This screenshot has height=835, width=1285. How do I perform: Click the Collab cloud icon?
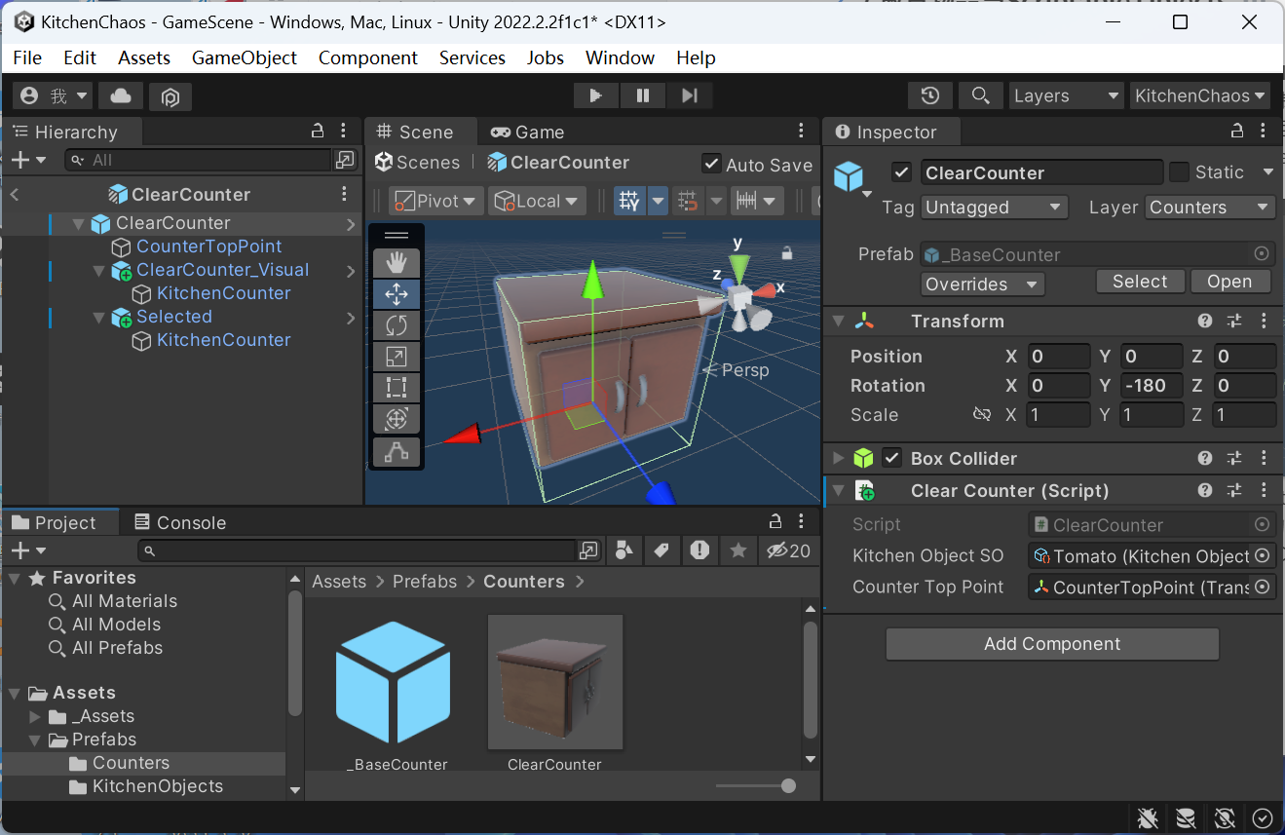coord(119,95)
